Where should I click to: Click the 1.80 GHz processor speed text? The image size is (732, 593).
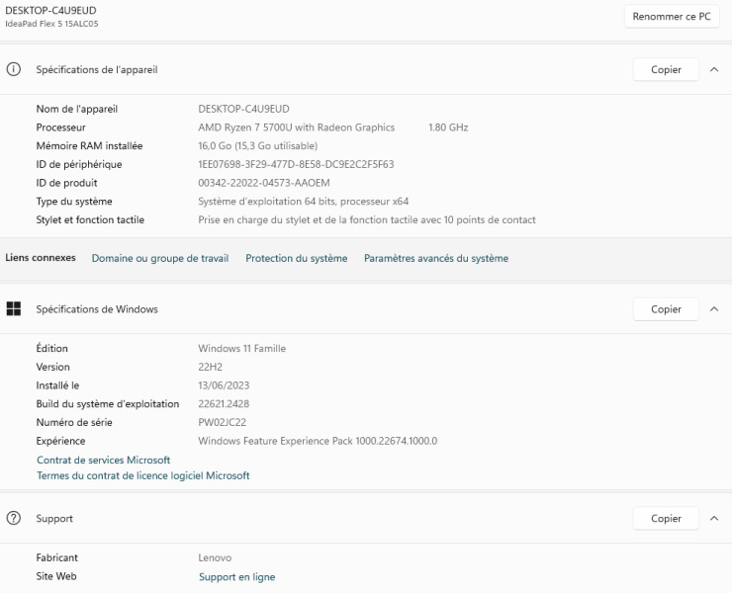[x=448, y=127]
